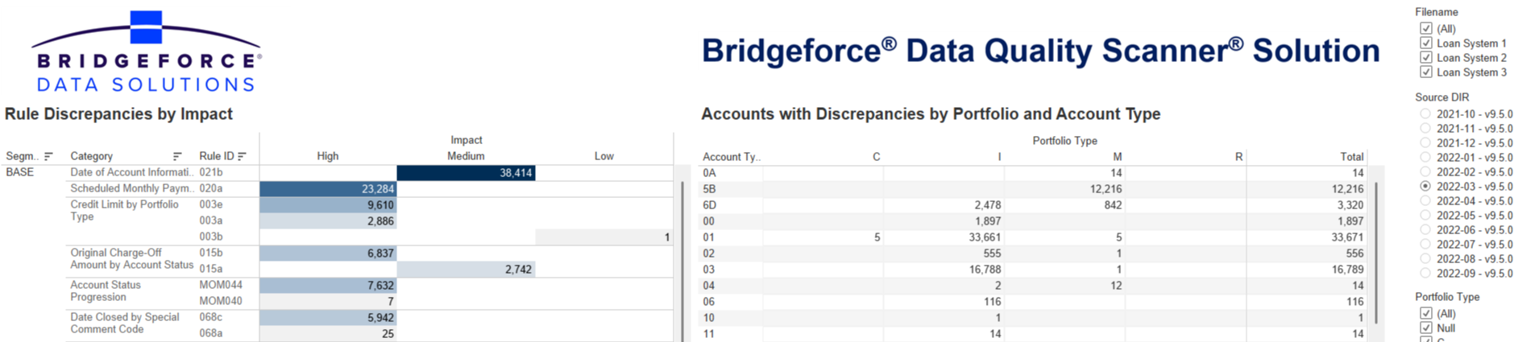
Task: Select Source DIR 2022-05 - v9.5.0
Action: point(1425,215)
